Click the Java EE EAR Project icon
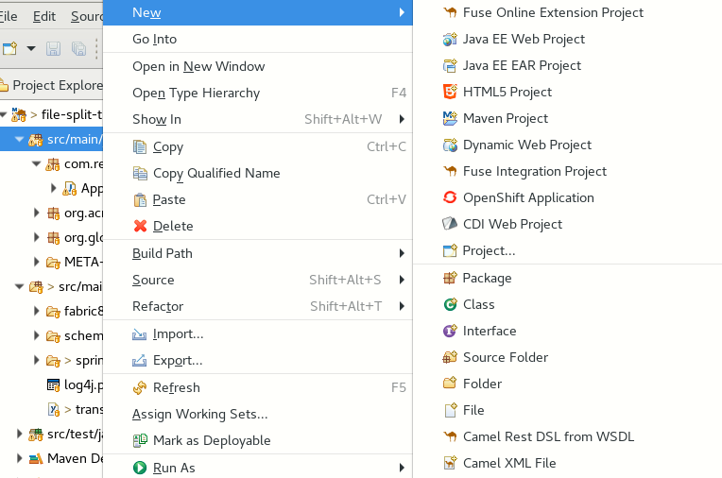This screenshot has height=478, width=722. pos(450,65)
